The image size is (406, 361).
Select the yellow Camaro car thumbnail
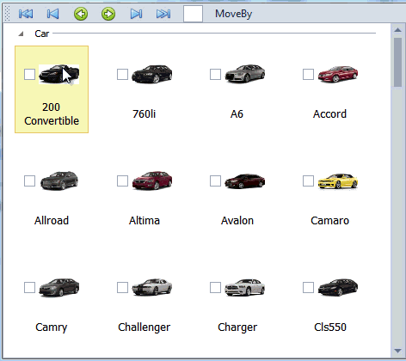(338, 181)
